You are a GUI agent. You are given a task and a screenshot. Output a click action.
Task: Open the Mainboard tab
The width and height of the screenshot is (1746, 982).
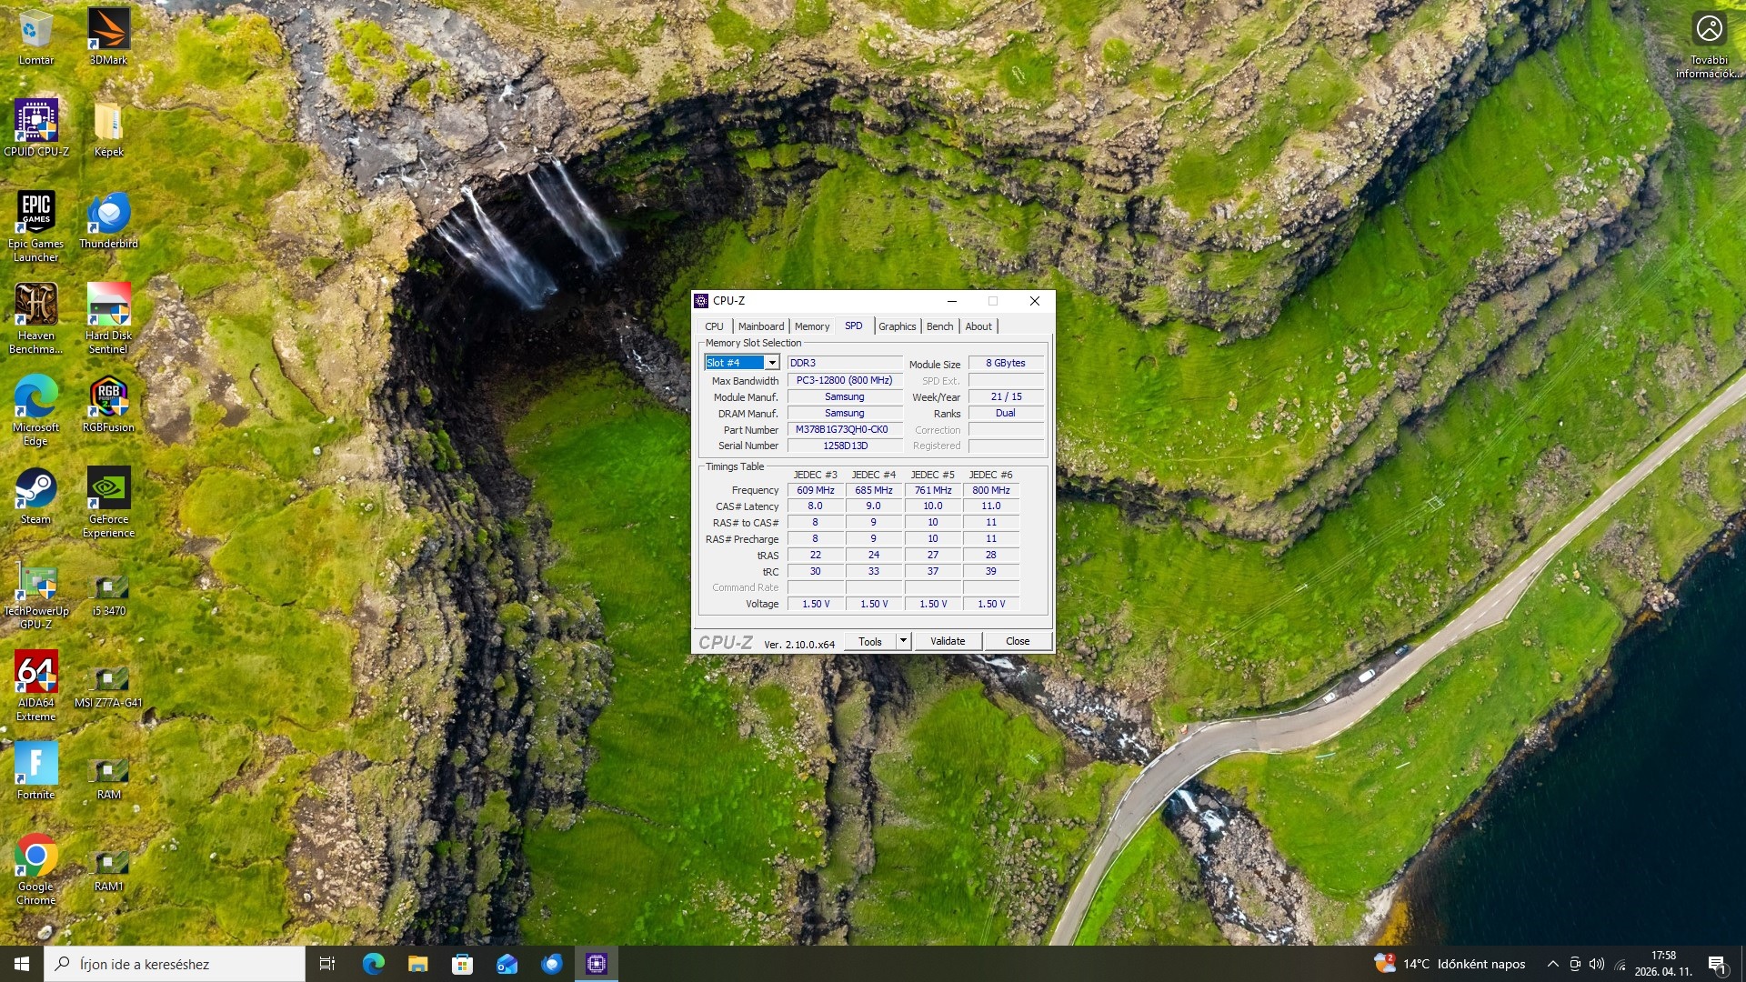(x=760, y=326)
